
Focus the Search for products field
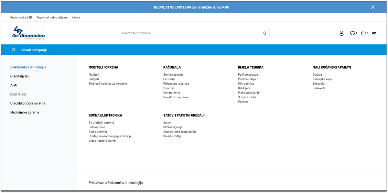coord(191,33)
